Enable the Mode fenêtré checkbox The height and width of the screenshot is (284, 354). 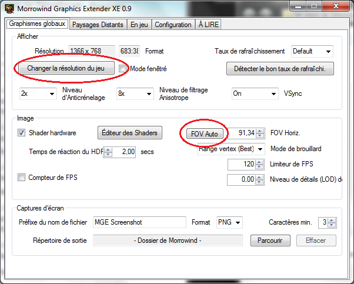coord(122,69)
